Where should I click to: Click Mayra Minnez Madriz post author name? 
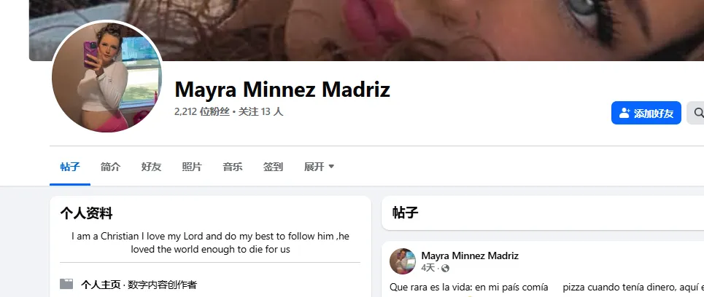(470, 256)
